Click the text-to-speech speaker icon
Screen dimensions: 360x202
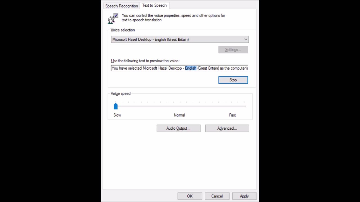pos(113,18)
